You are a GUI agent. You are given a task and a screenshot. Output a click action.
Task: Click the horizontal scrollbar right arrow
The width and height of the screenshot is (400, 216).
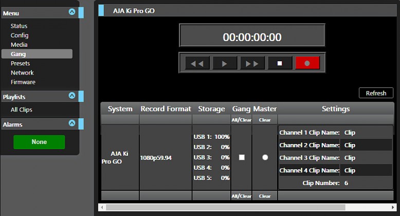pyautogui.click(x=393, y=207)
